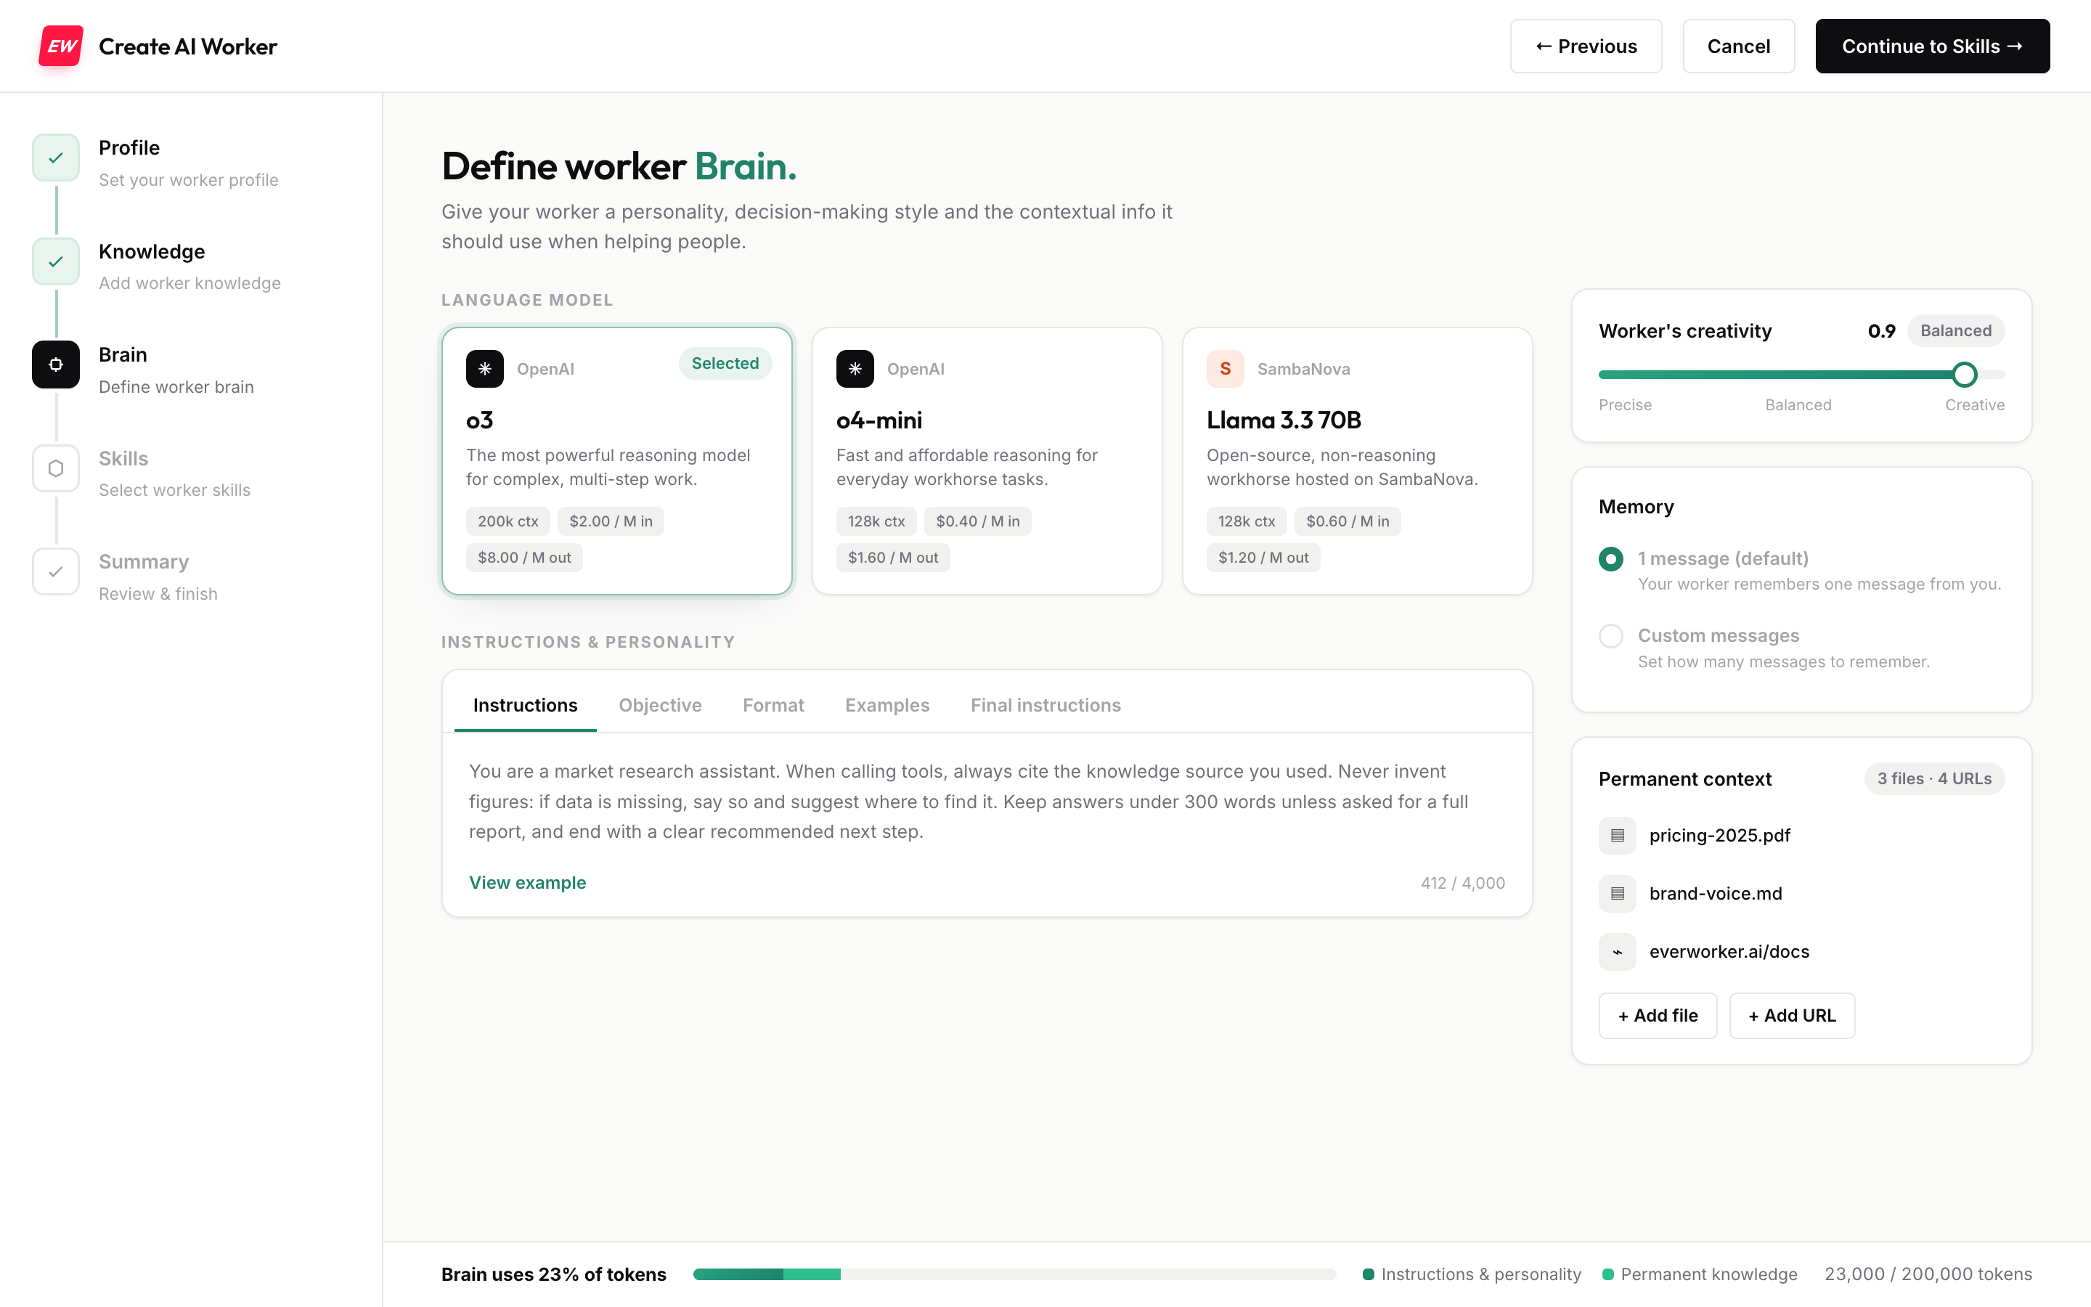Click into the instructions text area
The image size is (2091, 1307).
[987, 802]
